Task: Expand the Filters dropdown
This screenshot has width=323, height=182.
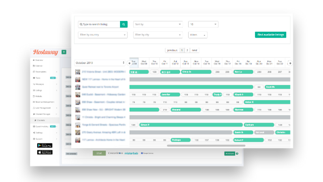Action: pos(198,35)
